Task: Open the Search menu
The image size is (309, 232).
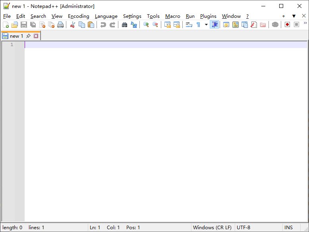Action: point(38,16)
